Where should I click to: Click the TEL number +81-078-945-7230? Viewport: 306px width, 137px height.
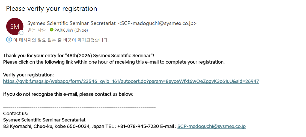(138, 126)
